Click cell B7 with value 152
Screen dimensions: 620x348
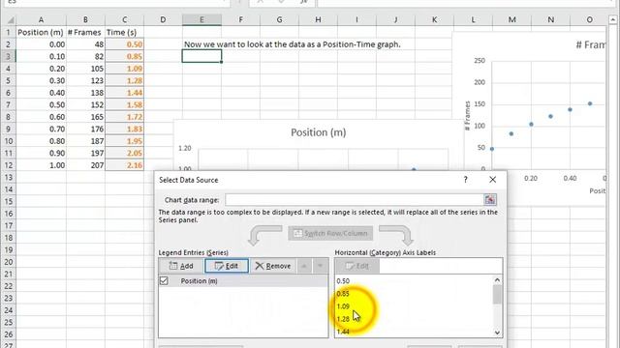click(x=85, y=105)
